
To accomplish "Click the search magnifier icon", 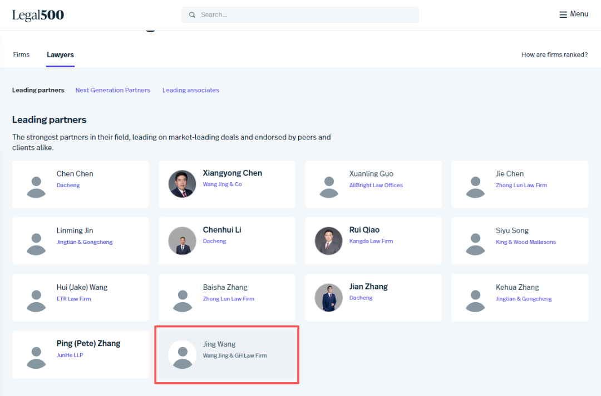I will 192,15.
